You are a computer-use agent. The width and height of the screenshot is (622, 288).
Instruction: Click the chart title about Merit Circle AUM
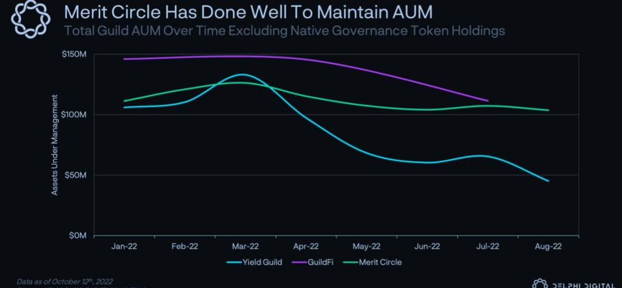pos(248,12)
